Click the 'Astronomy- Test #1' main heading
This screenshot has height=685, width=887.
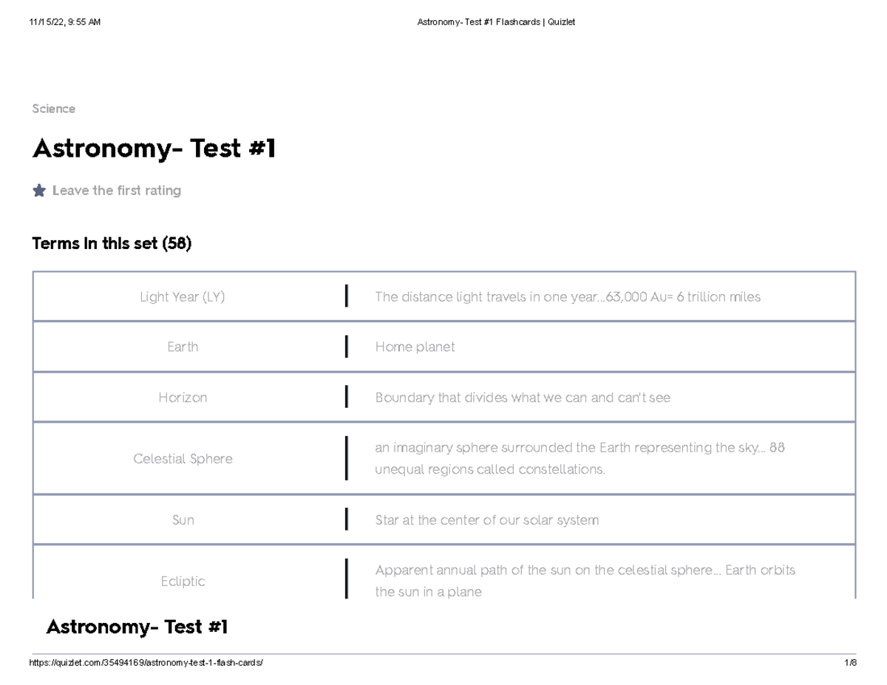tap(154, 149)
